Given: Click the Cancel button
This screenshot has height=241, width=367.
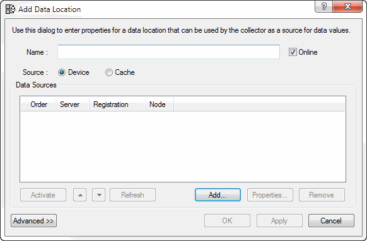Looking at the screenshot, I should tap(331, 220).
